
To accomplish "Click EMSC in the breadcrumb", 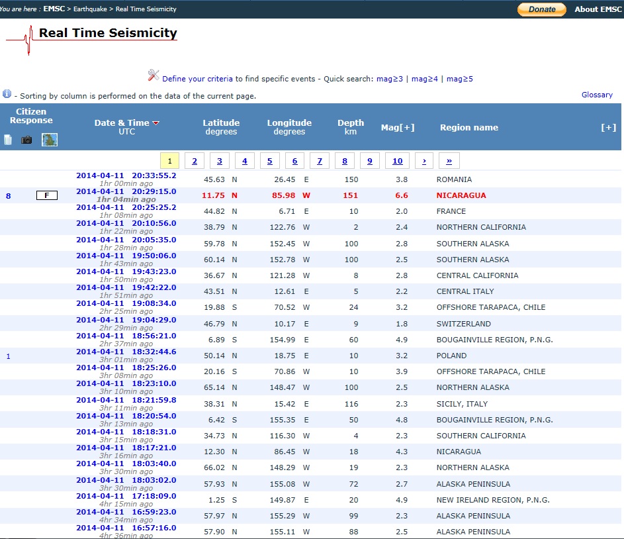I will point(54,9).
